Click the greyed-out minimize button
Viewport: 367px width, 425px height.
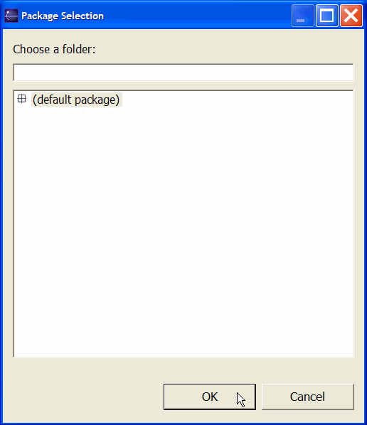click(303, 16)
